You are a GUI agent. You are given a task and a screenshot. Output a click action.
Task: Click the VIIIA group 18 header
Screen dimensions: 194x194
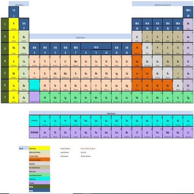188,12
